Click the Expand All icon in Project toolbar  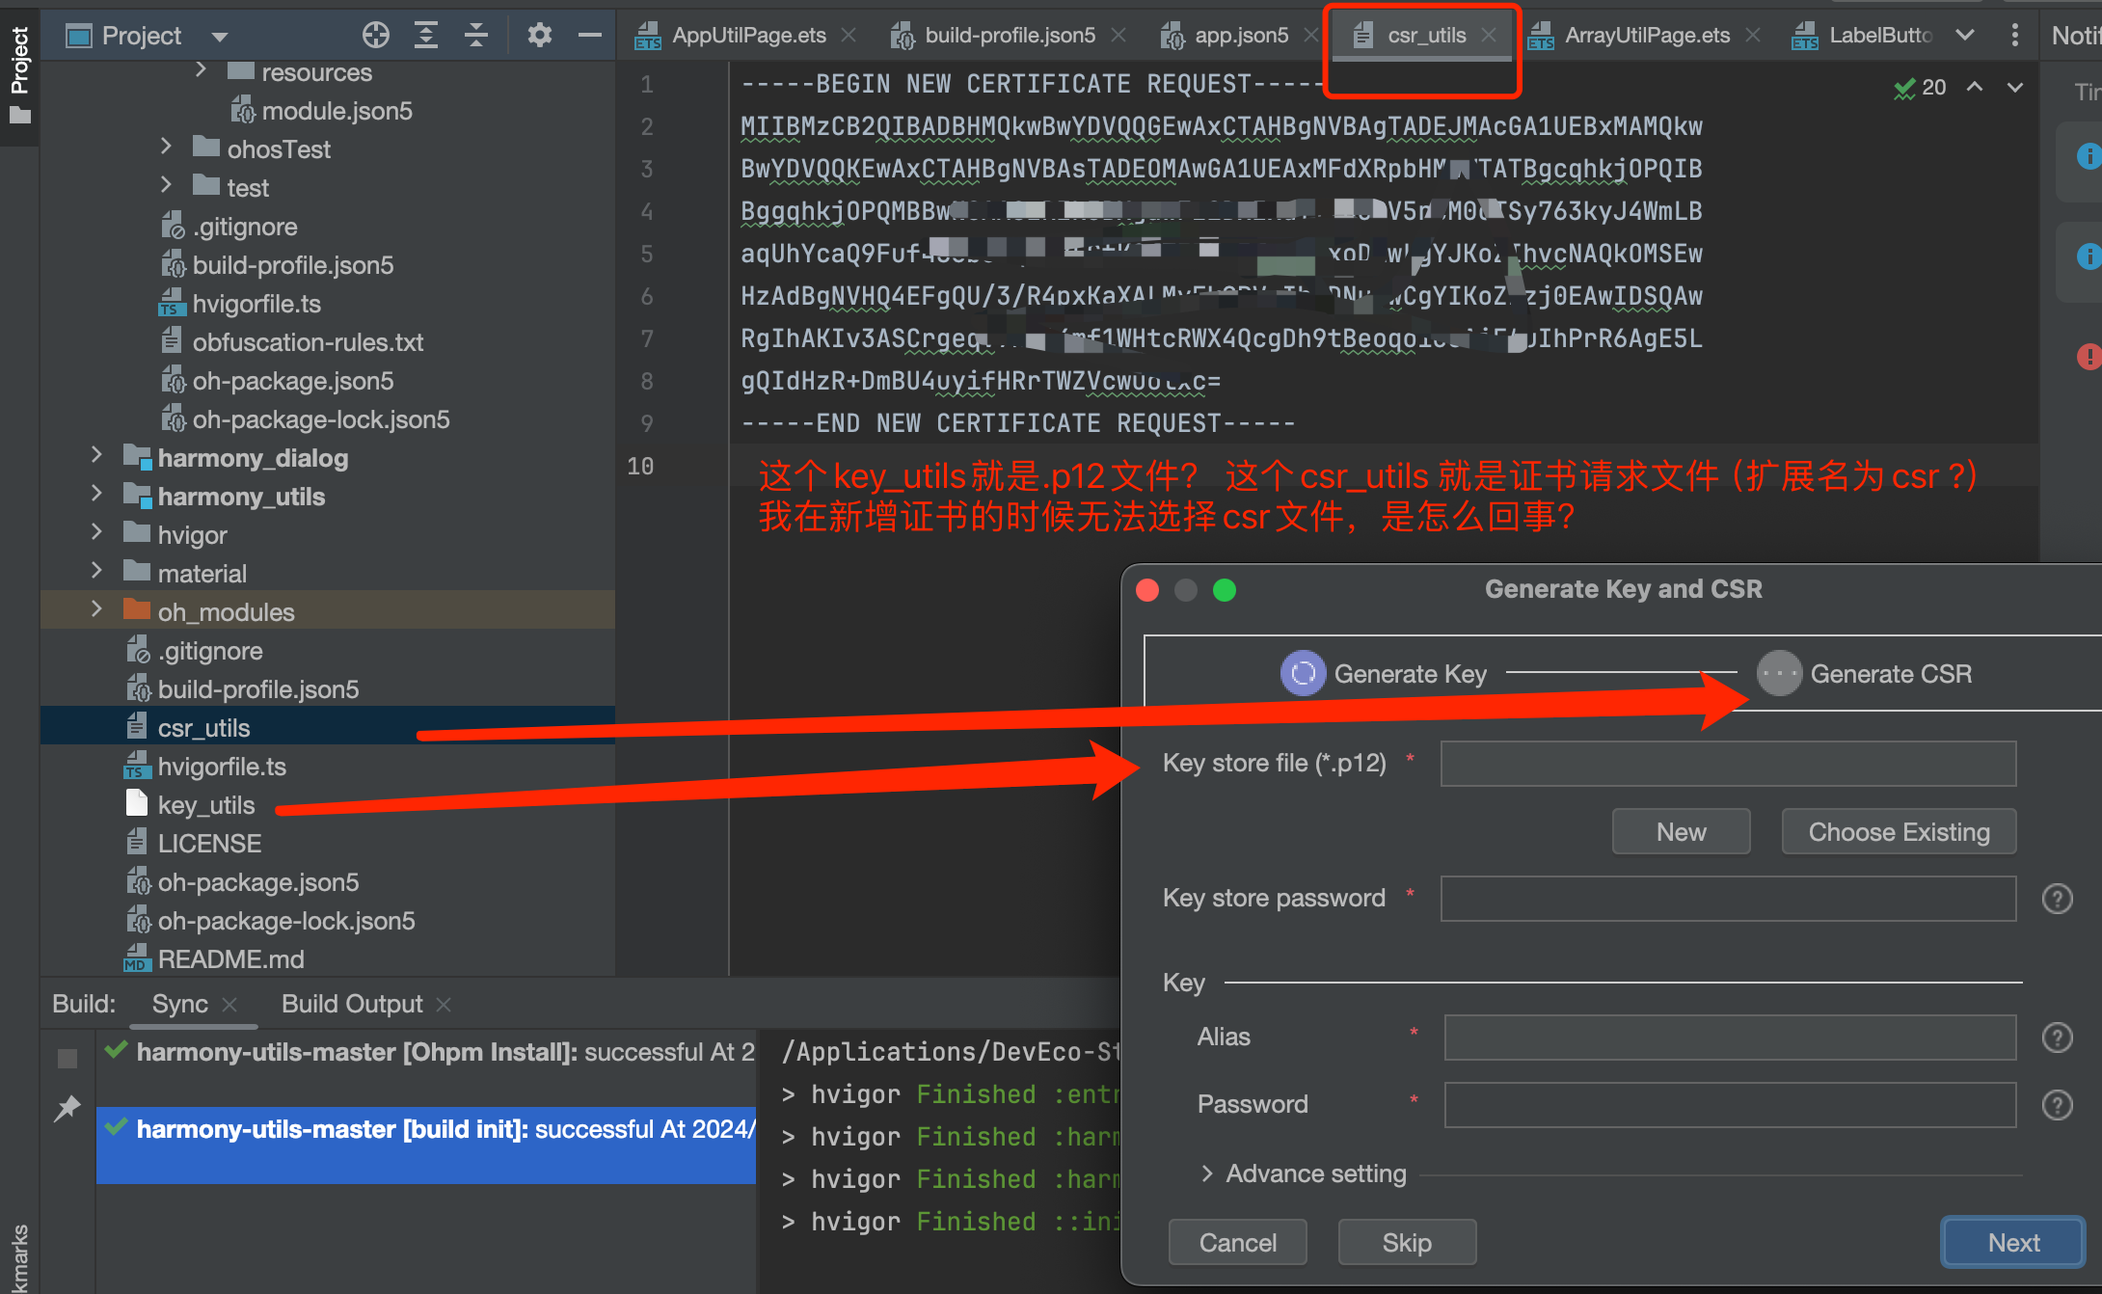(x=426, y=36)
